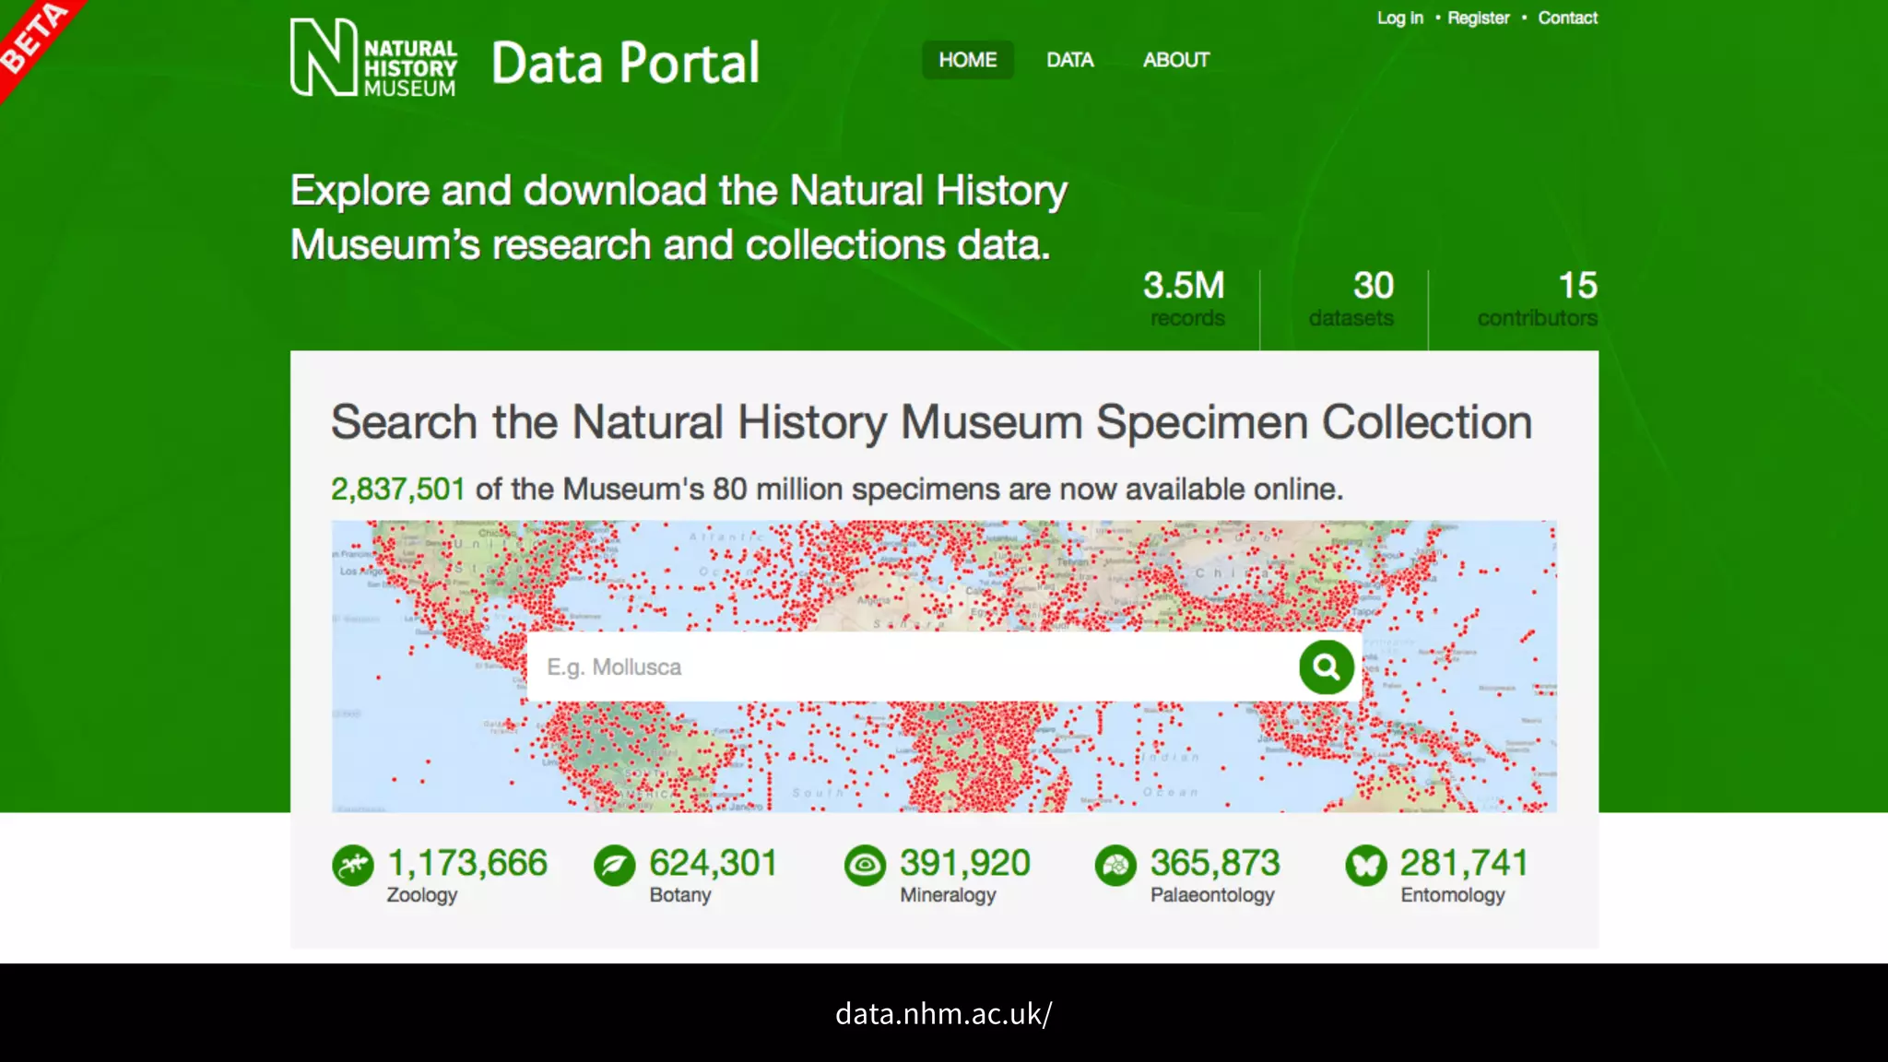Click the Data Portal title text

click(625, 63)
